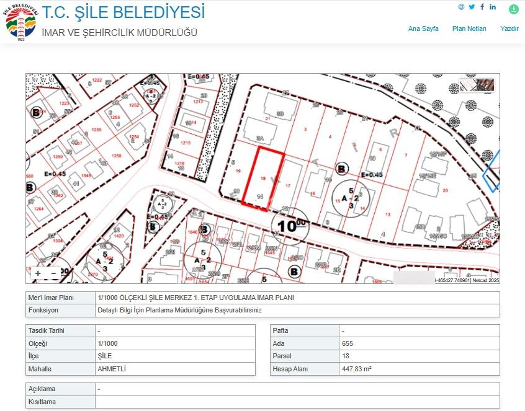Click the green download icon
This screenshot has width=525, height=411.
514,9
